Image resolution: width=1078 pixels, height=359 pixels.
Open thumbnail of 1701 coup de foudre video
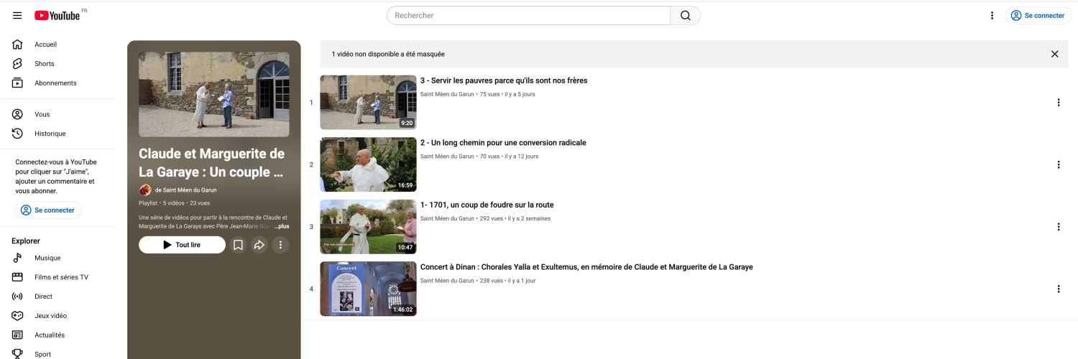click(368, 227)
